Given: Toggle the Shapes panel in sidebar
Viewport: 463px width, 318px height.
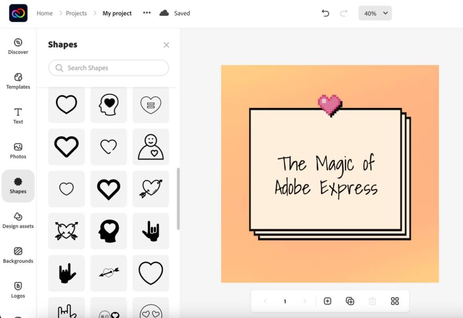Looking at the screenshot, I should [x=18, y=186].
